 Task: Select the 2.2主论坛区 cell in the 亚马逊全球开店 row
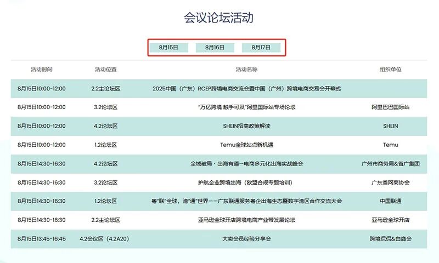click(x=105, y=220)
